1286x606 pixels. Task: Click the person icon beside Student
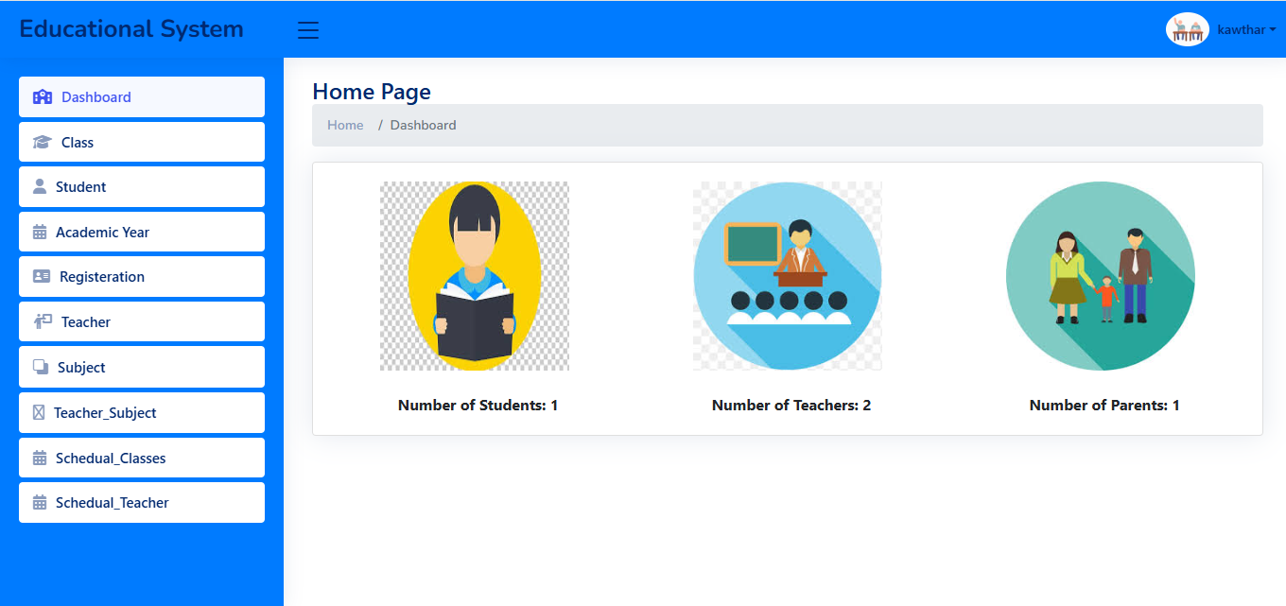pos(40,187)
